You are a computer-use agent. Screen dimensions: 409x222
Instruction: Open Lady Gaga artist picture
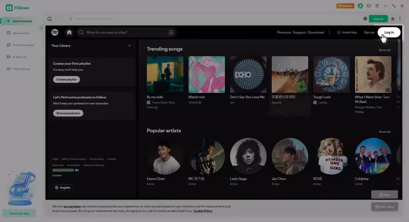pos(248,156)
